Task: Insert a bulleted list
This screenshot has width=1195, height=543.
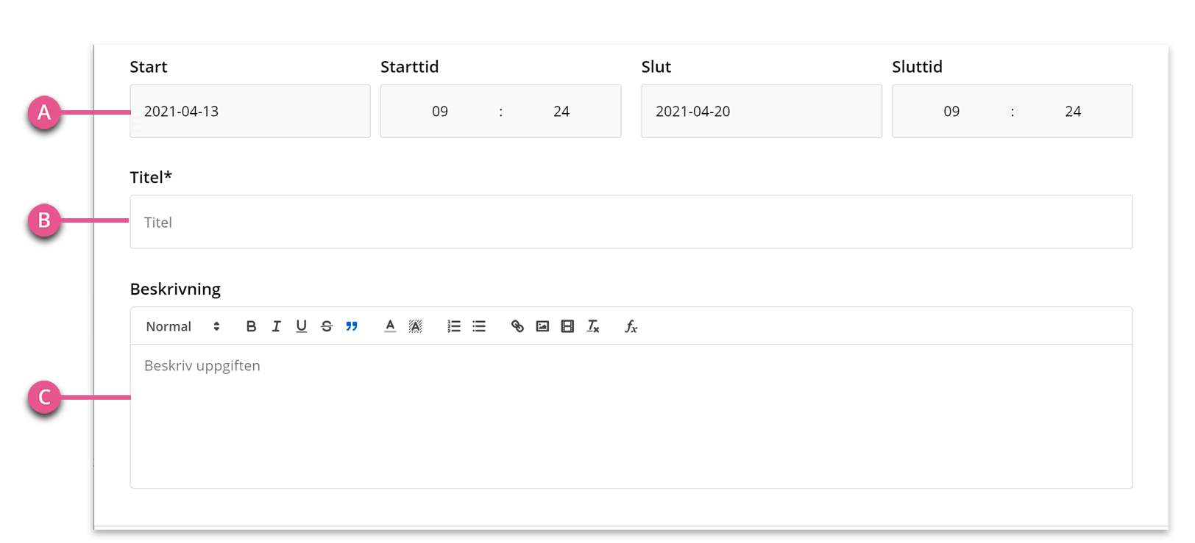Action: click(479, 326)
